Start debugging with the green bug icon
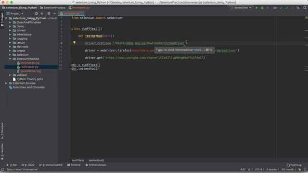Screen dimensions: 308x173 (262, 8)
